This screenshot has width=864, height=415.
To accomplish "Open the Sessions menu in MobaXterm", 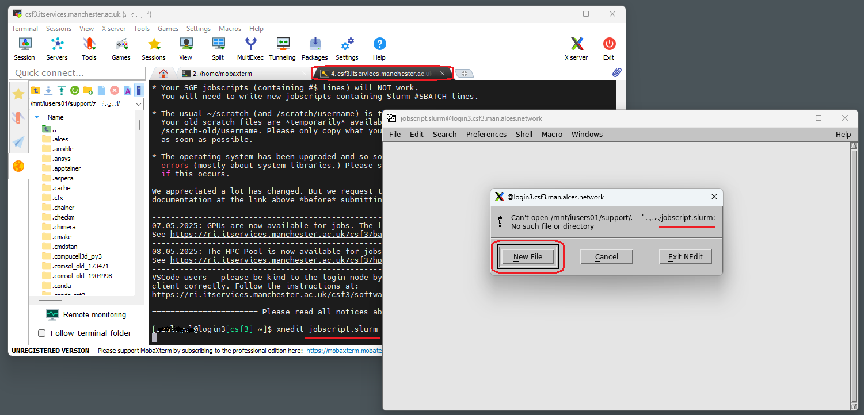I will click(x=59, y=29).
